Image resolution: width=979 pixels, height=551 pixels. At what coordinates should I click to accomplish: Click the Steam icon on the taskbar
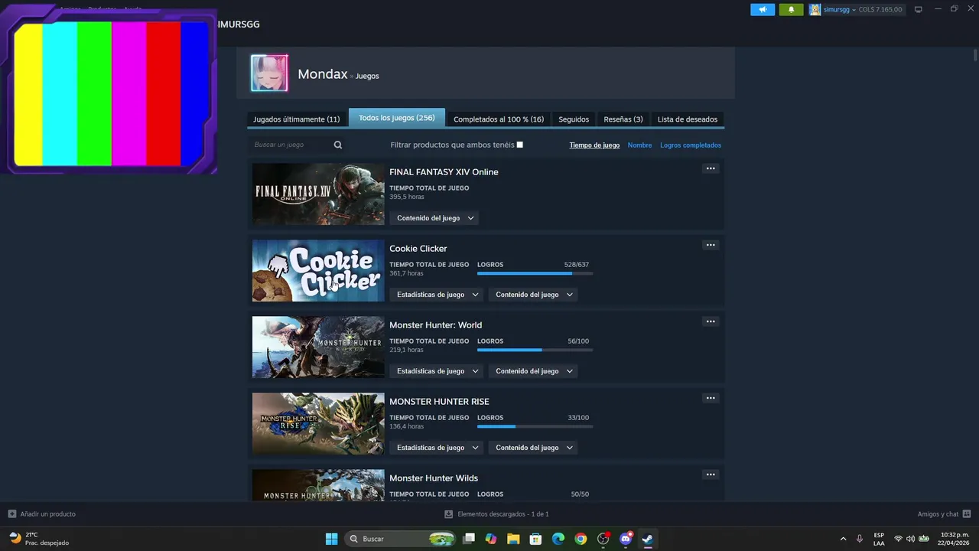[x=647, y=539]
